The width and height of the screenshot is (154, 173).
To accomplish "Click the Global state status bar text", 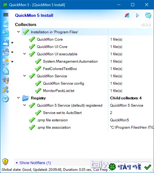I will 55,169.
